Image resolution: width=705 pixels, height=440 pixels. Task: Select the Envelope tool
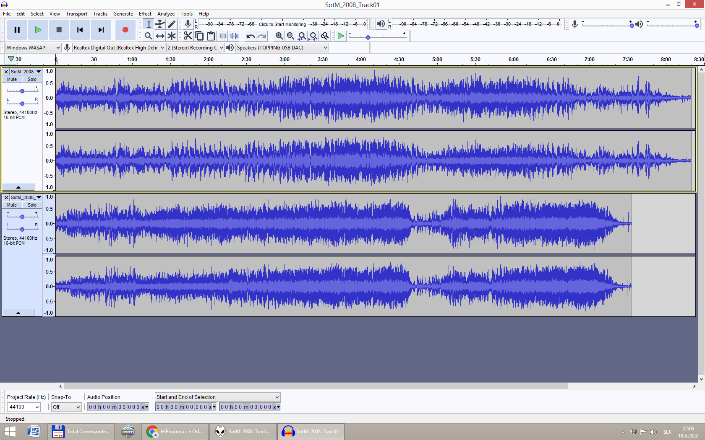tap(160, 24)
